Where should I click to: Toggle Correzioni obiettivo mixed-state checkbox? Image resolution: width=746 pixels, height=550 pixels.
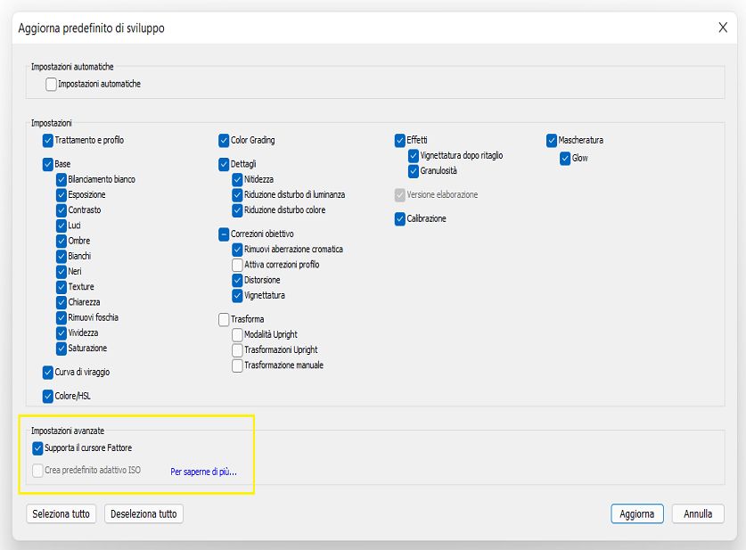click(225, 234)
